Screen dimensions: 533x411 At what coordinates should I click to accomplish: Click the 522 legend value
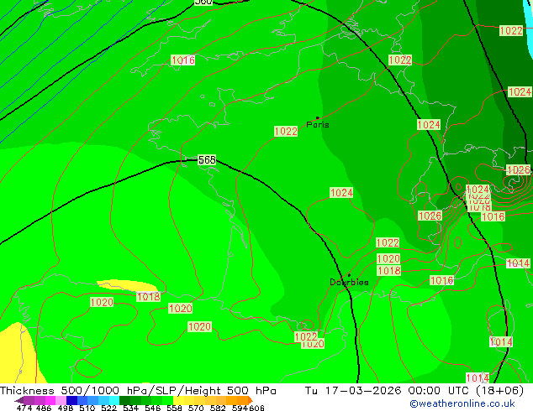pyautogui.click(x=108, y=408)
